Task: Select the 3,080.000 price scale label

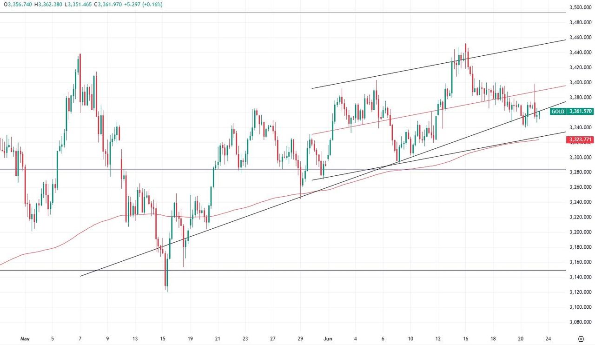Action: [x=580, y=322]
